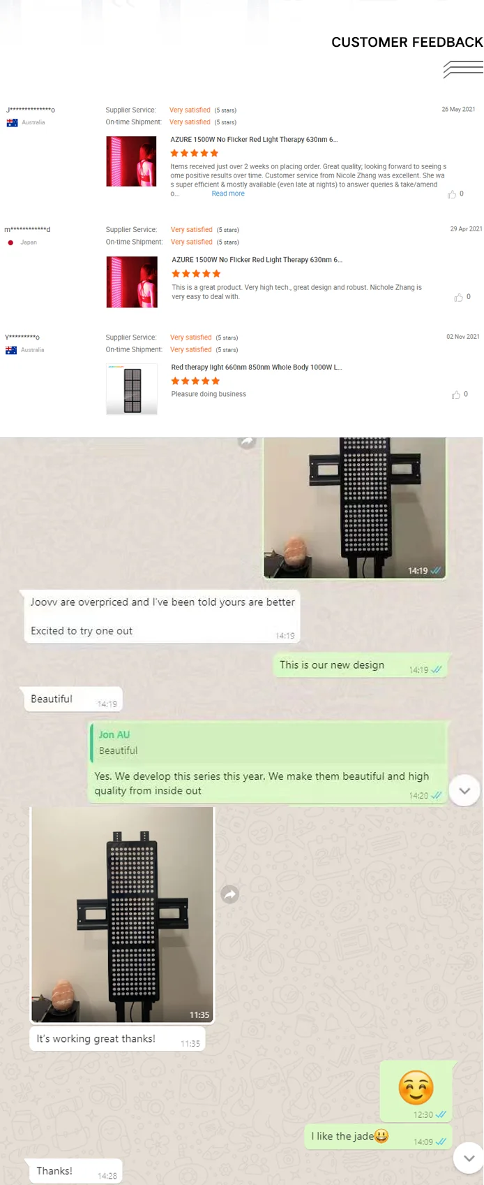Viewport: 484px width, 1185px height.
Task: Click quoted 'Jon AU Beautiful' reply block
Action: [x=268, y=743]
